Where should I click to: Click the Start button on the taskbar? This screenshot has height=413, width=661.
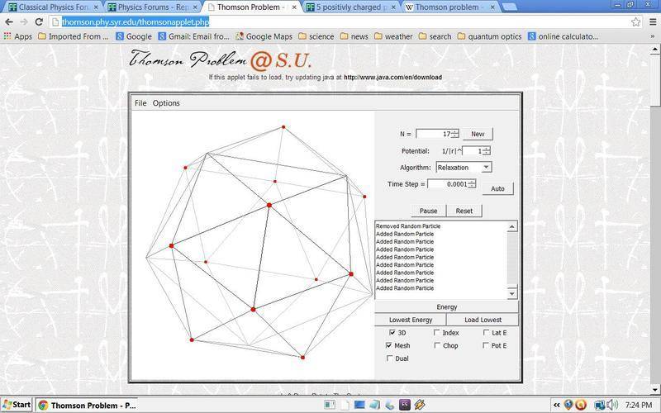click(17, 405)
